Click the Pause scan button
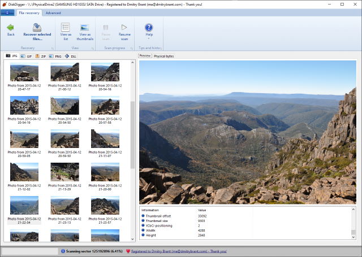This screenshot has height=257, width=362. [x=106, y=32]
